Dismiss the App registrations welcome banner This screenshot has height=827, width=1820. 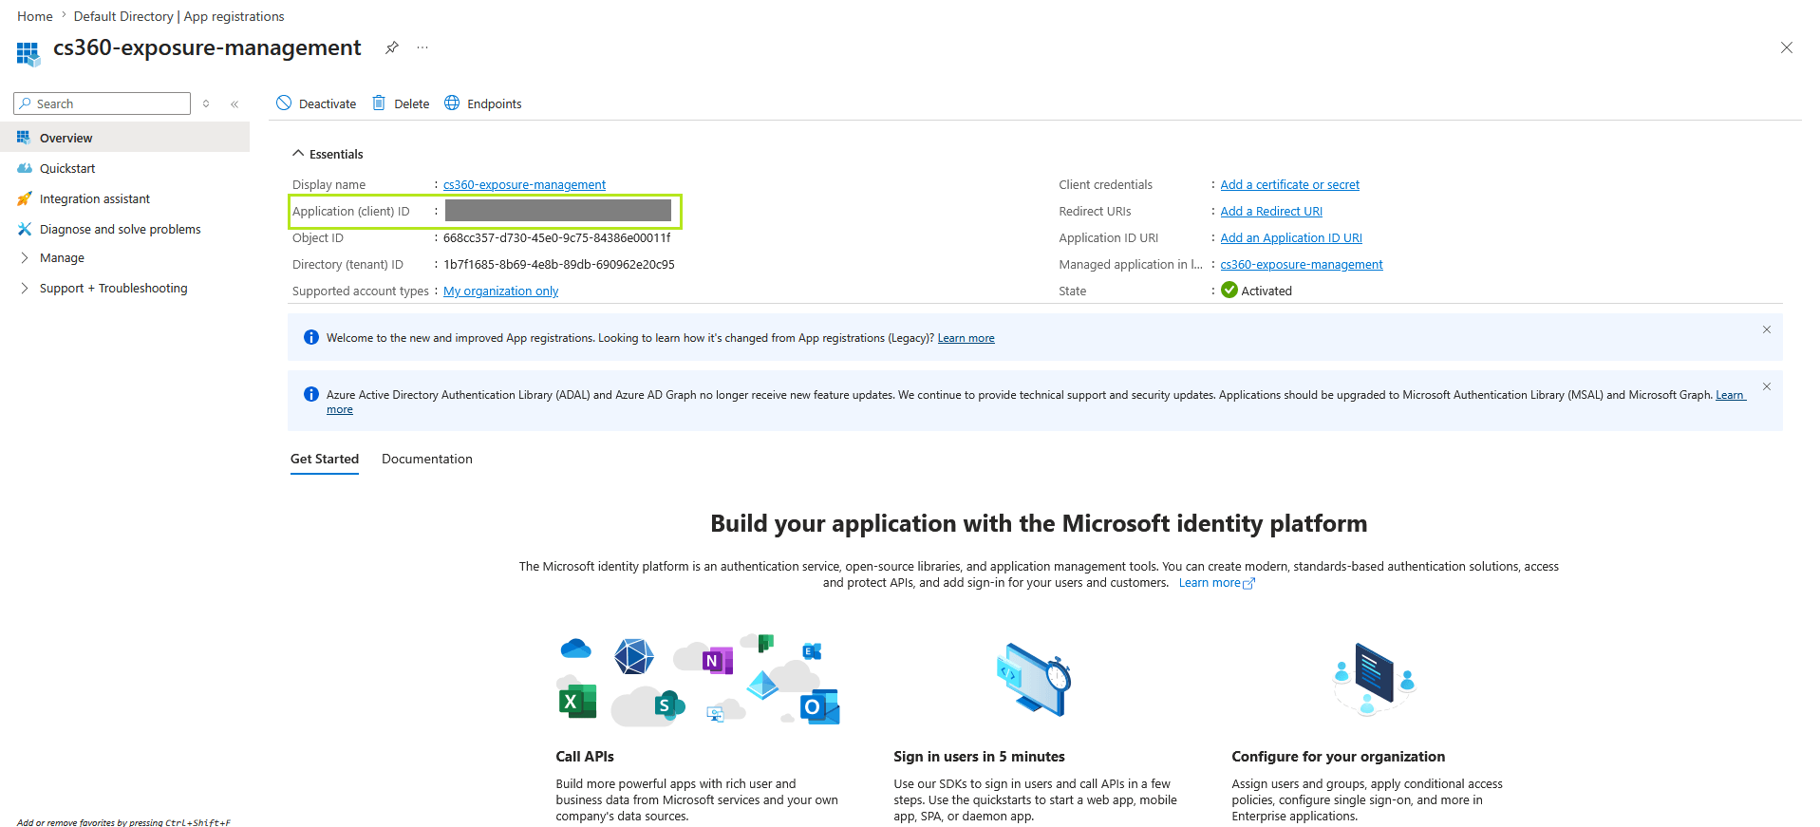point(1767,329)
